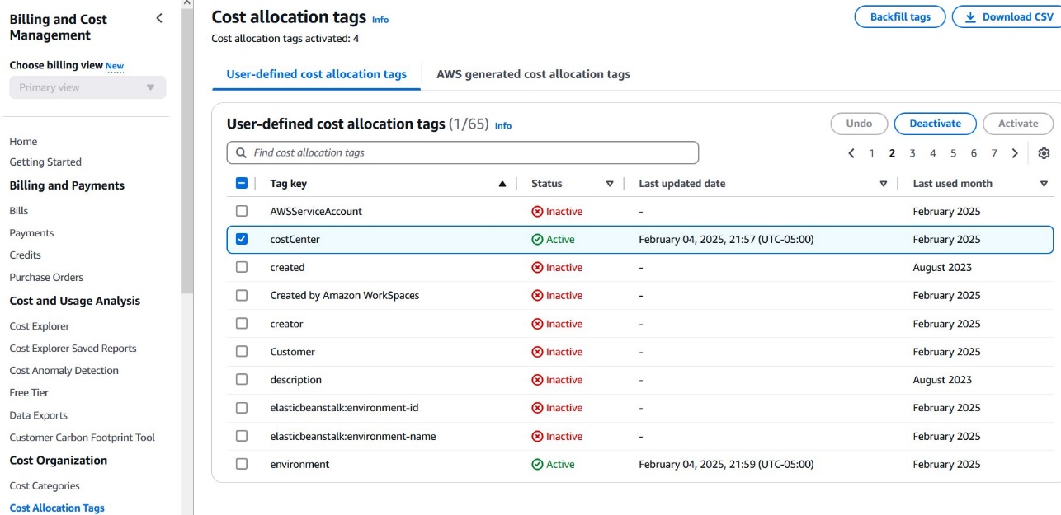The height and width of the screenshot is (515, 1061).
Task: Collapse the Billing and Cost Management sidebar
Action: 159,19
